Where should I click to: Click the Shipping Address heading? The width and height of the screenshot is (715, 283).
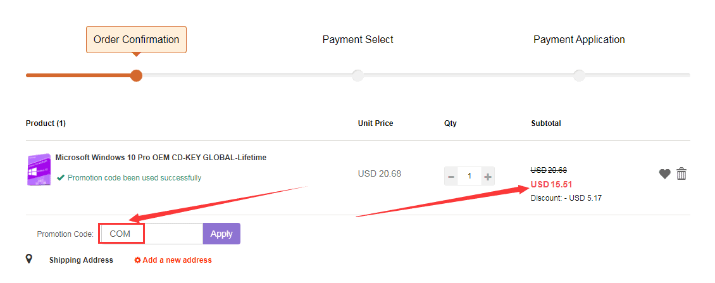tap(81, 260)
